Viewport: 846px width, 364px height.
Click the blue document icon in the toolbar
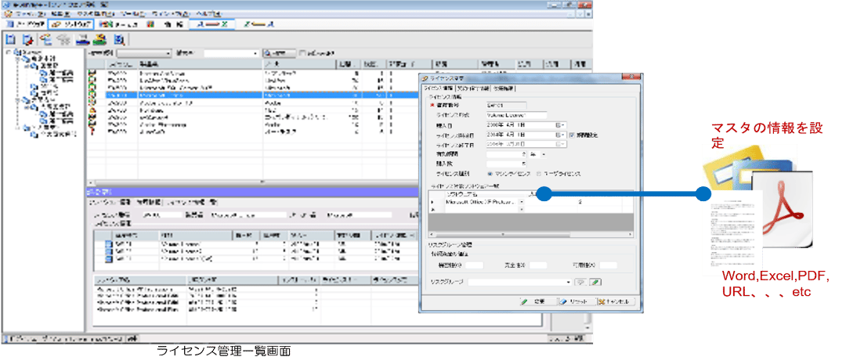pyautogui.click(x=9, y=39)
